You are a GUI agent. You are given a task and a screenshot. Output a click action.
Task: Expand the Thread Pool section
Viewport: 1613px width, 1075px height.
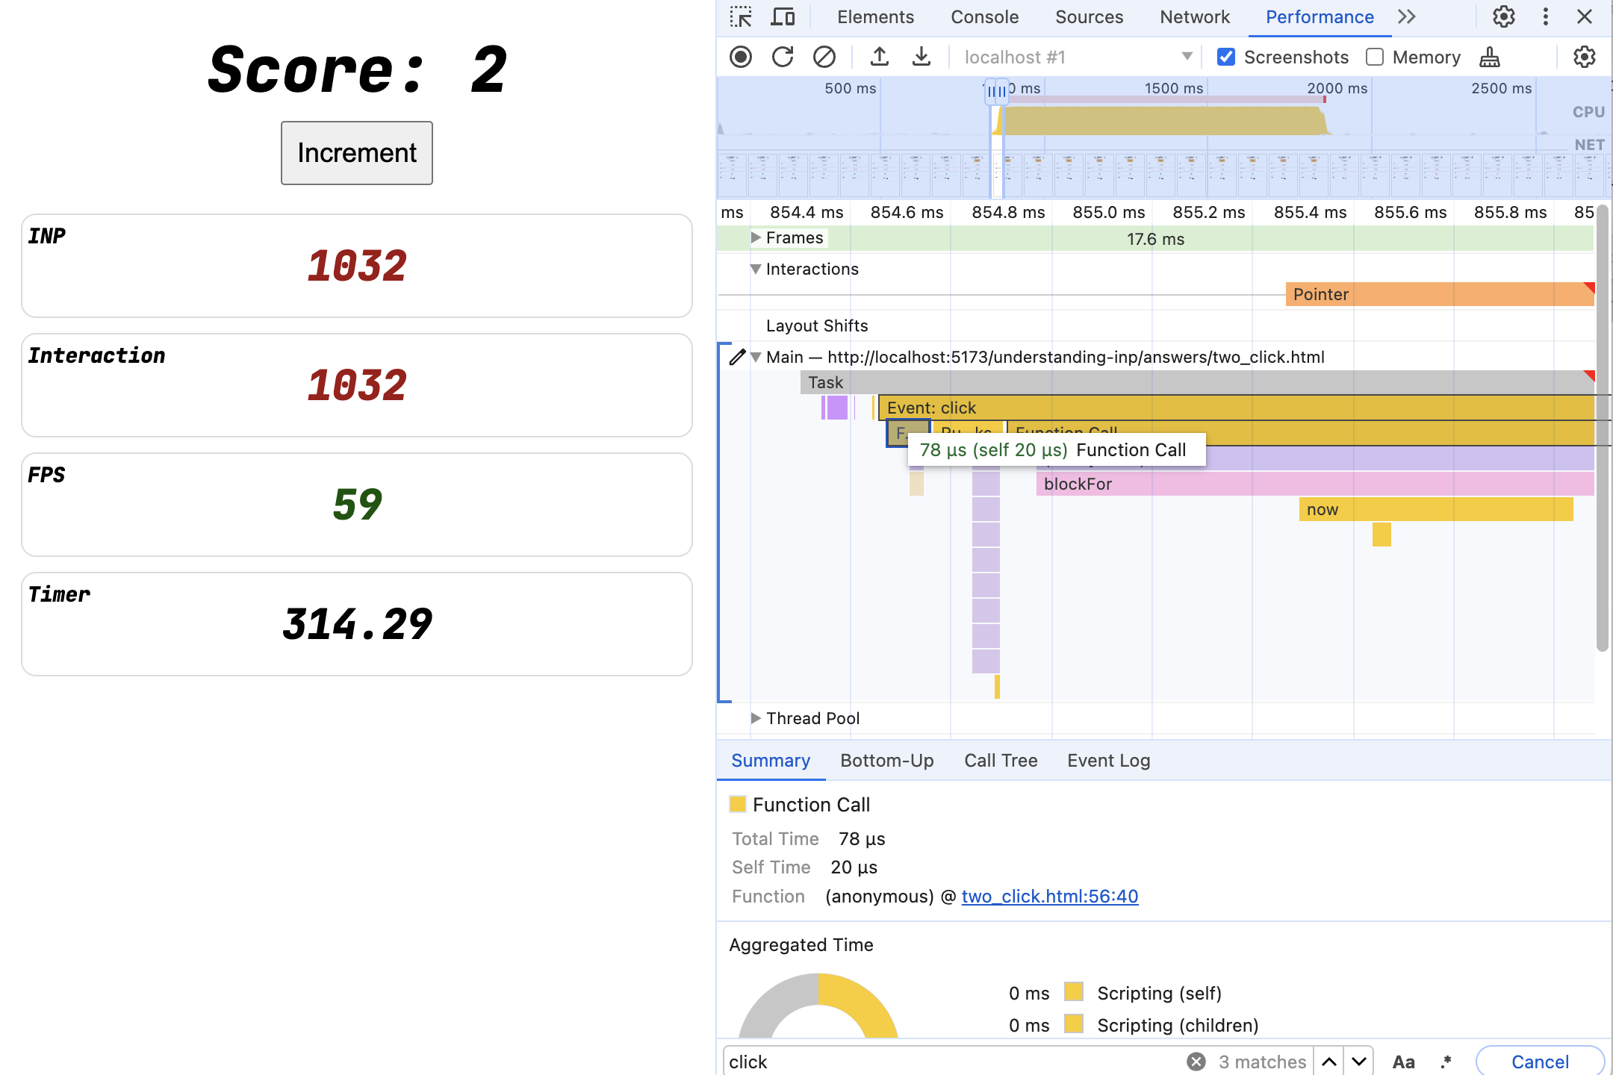755,717
